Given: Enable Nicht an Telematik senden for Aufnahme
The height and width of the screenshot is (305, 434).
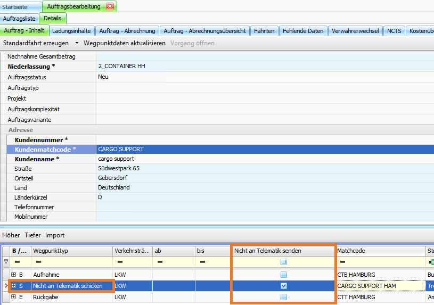Looking at the screenshot, I should [284, 275].
